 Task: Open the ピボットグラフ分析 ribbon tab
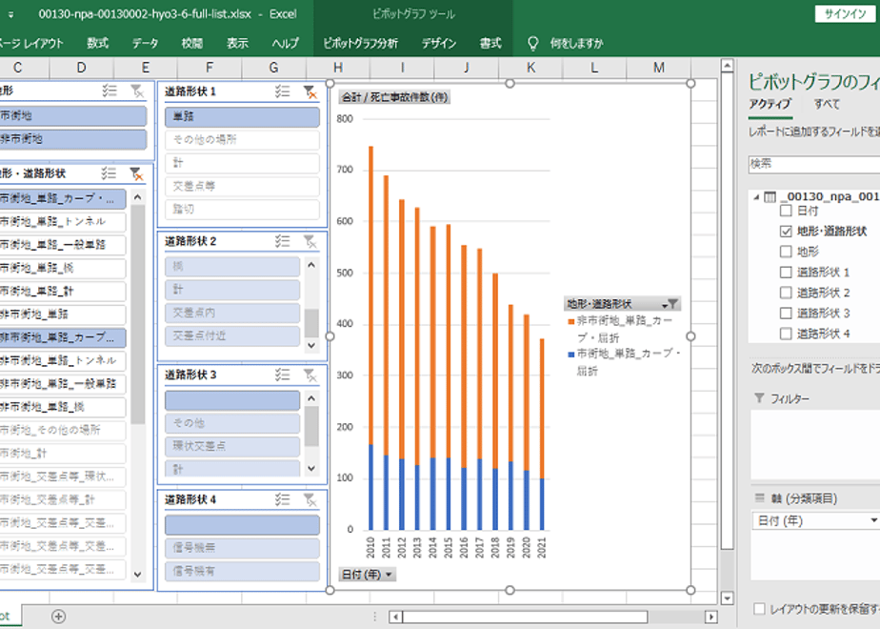(x=360, y=43)
